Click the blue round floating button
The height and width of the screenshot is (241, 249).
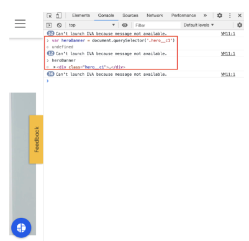pyautogui.click(x=21, y=228)
